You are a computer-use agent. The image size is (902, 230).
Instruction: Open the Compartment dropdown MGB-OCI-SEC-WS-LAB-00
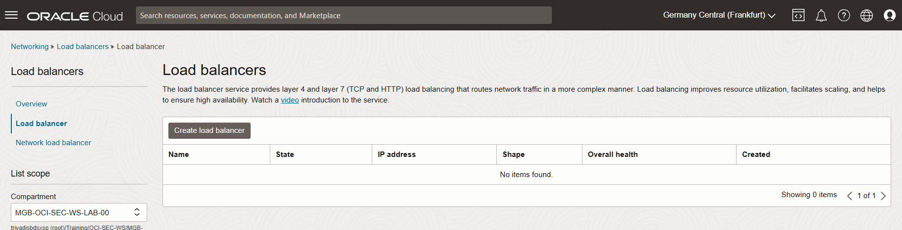click(79, 212)
